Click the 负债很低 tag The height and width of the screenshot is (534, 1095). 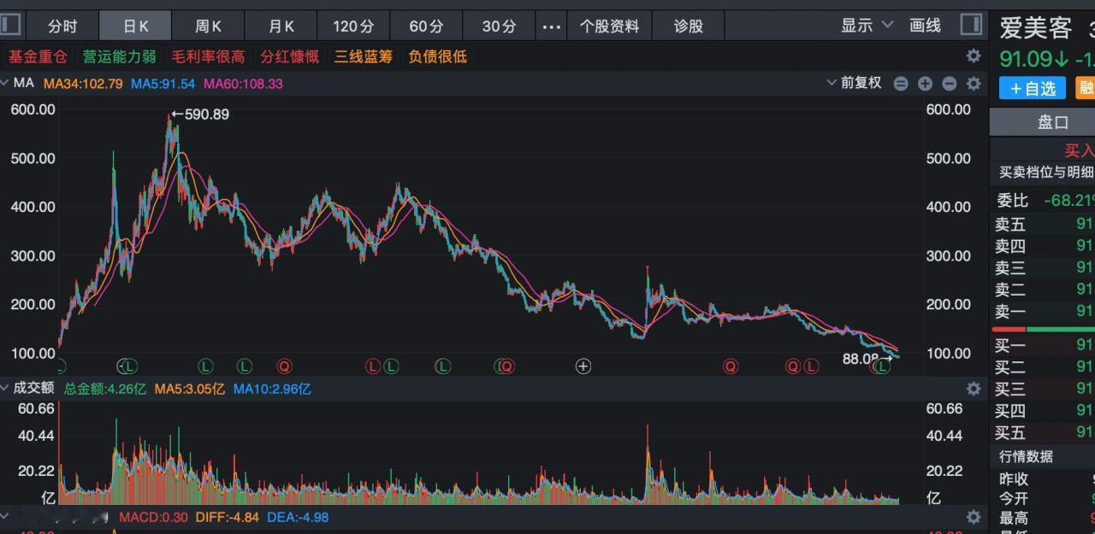click(437, 56)
